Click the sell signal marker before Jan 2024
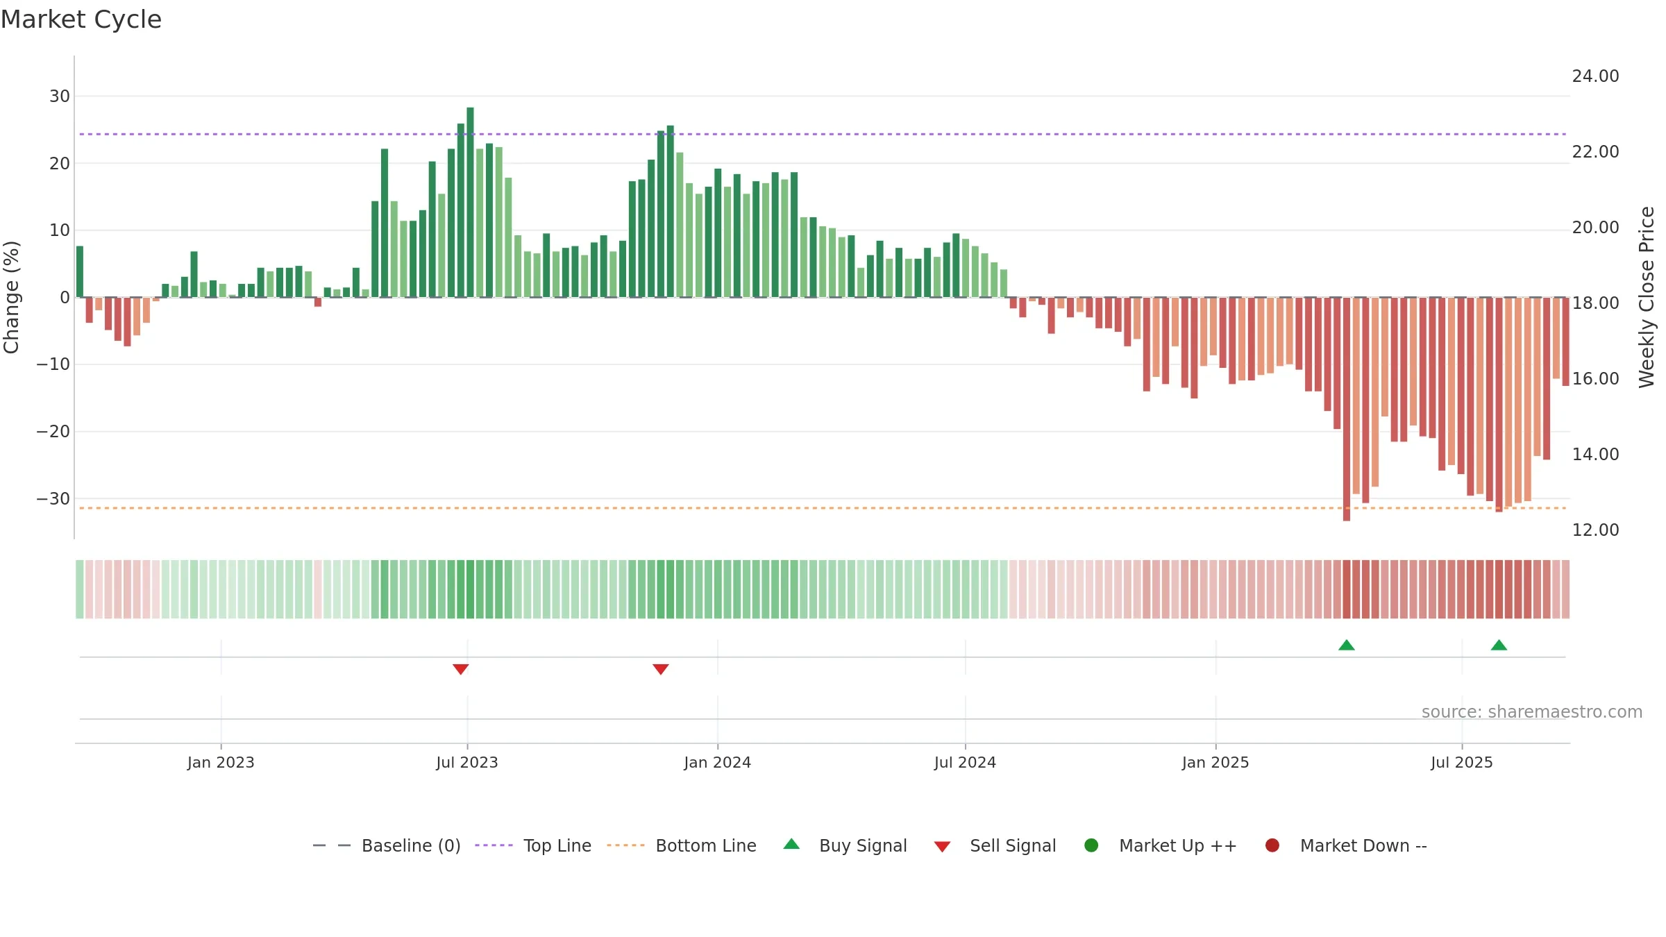 coord(661,669)
